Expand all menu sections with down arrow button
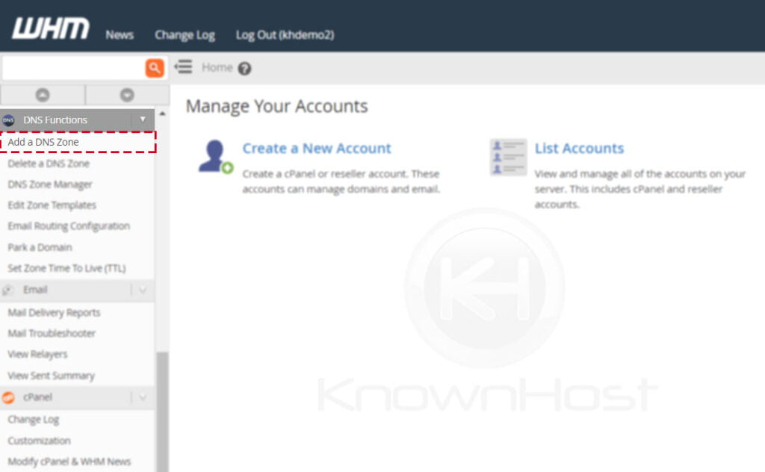 [x=127, y=95]
